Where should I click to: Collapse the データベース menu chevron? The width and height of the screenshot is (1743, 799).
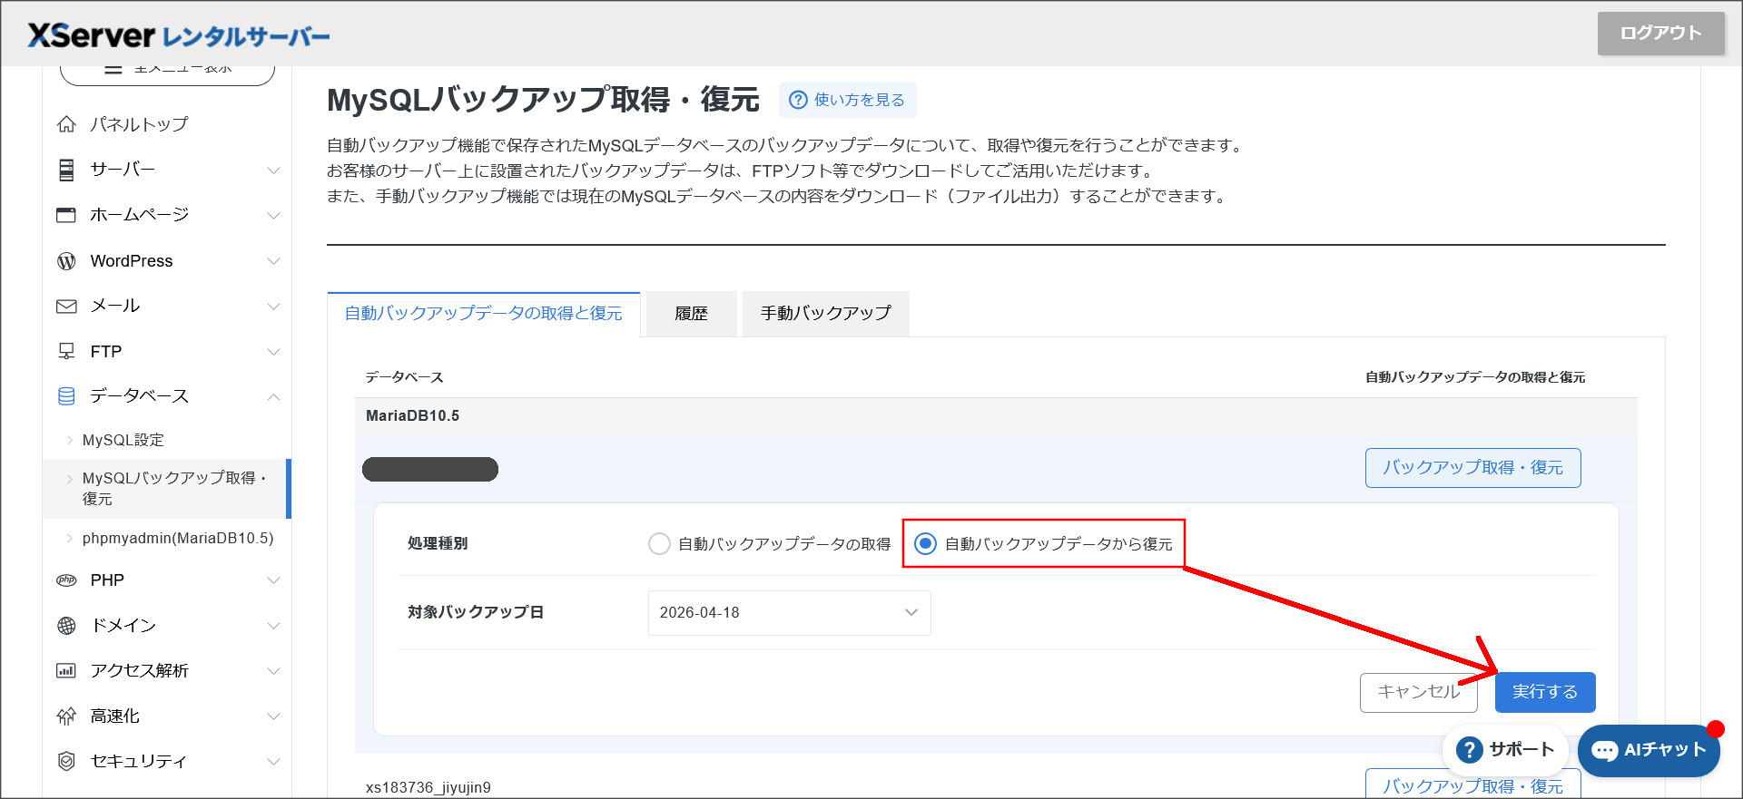click(x=273, y=397)
